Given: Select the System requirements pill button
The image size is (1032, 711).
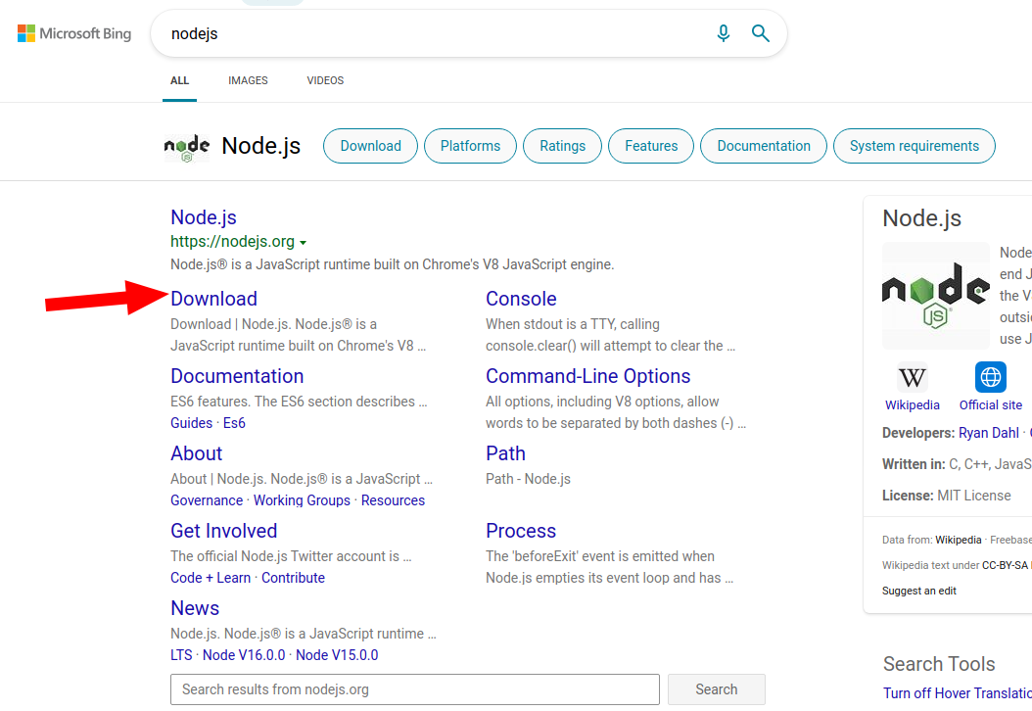Looking at the screenshot, I should click(x=915, y=146).
